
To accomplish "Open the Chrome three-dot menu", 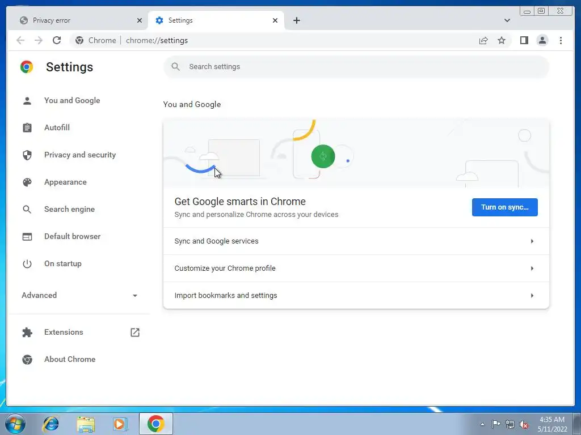I will tap(561, 40).
